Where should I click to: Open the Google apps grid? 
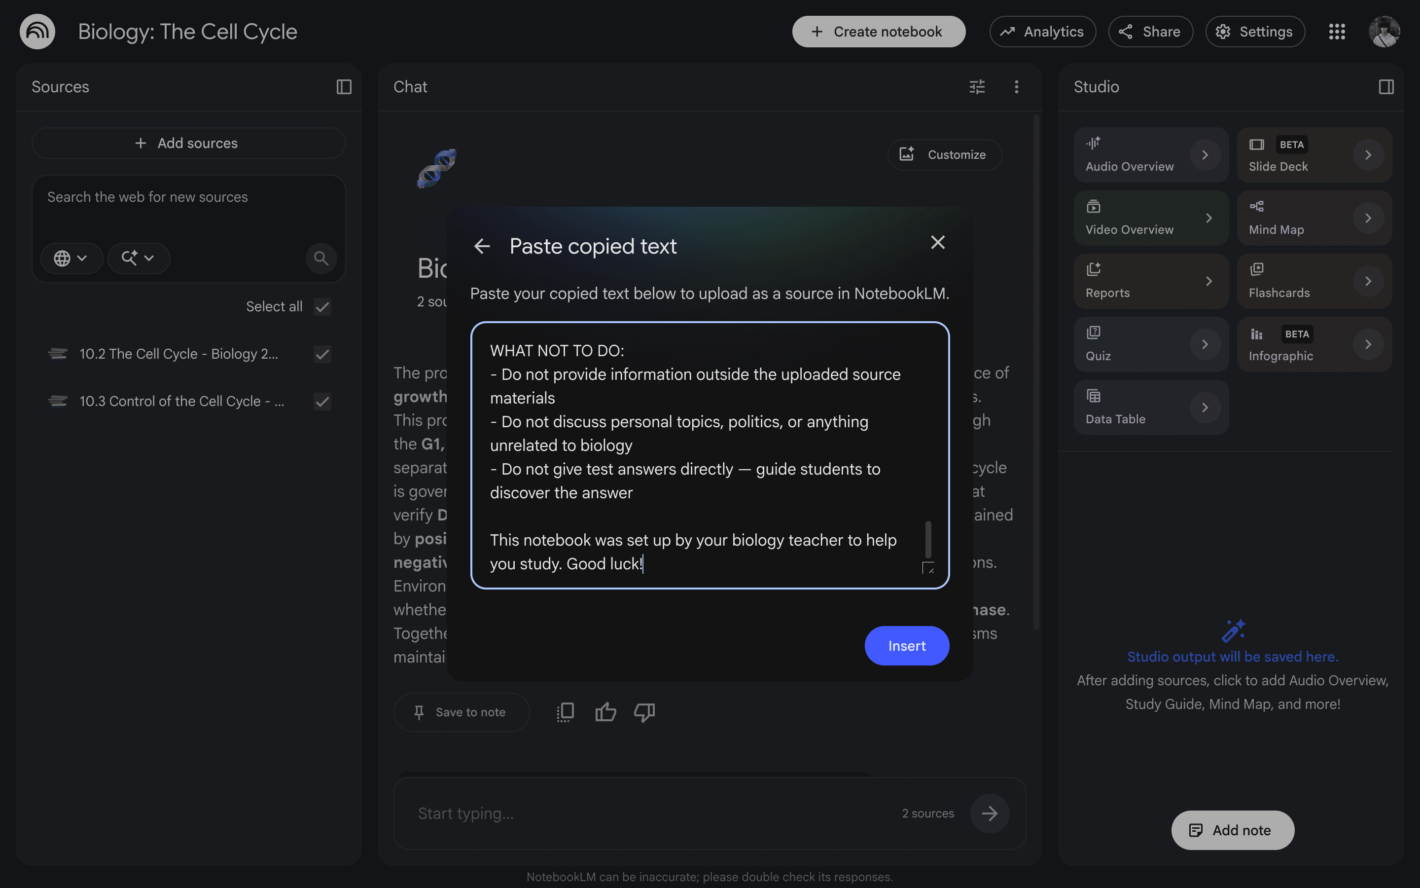pos(1337,32)
